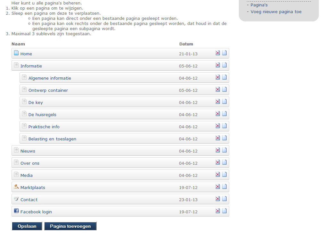Open the Media page entry

[27, 176]
